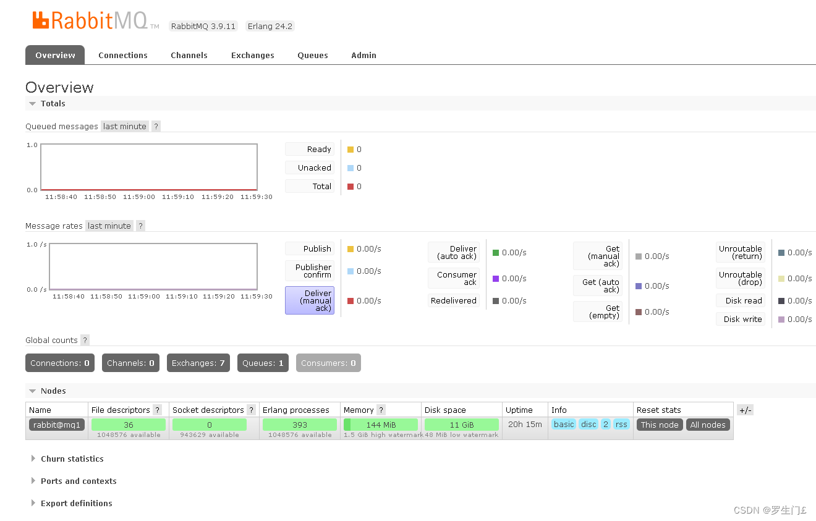
Task: Open the Global counts help question mark
Action: click(85, 340)
